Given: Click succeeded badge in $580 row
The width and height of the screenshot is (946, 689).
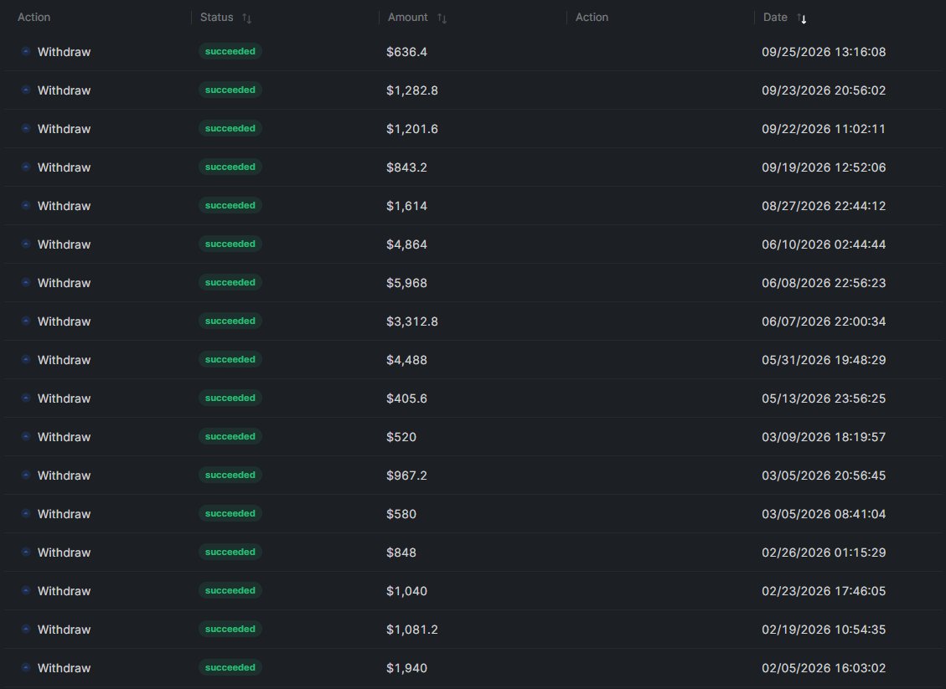Looking at the screenshot, I should point(230,514).
